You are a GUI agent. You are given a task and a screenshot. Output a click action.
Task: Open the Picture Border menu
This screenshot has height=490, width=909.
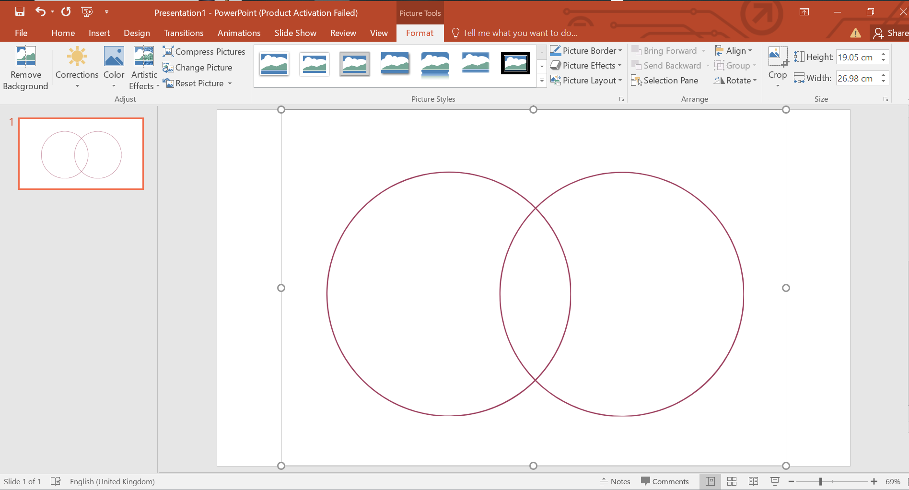point(586,51)
